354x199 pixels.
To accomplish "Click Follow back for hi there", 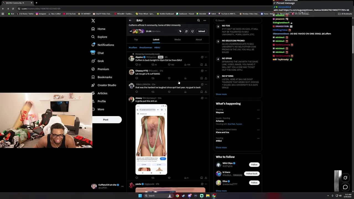I will pyautogui.click(x=252, y=174).
